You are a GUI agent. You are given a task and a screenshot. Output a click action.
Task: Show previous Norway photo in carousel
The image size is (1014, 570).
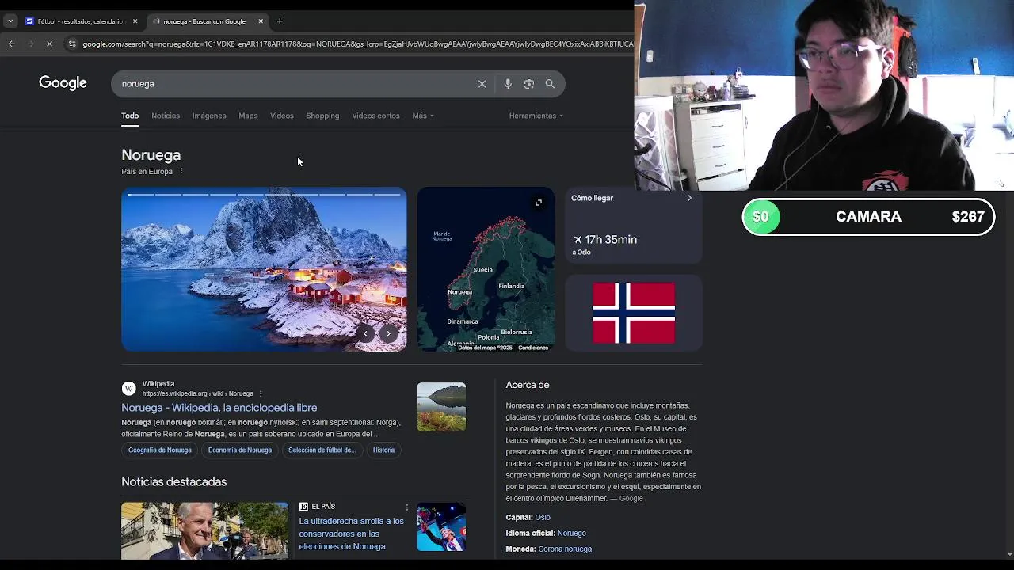tap(364, 333)
